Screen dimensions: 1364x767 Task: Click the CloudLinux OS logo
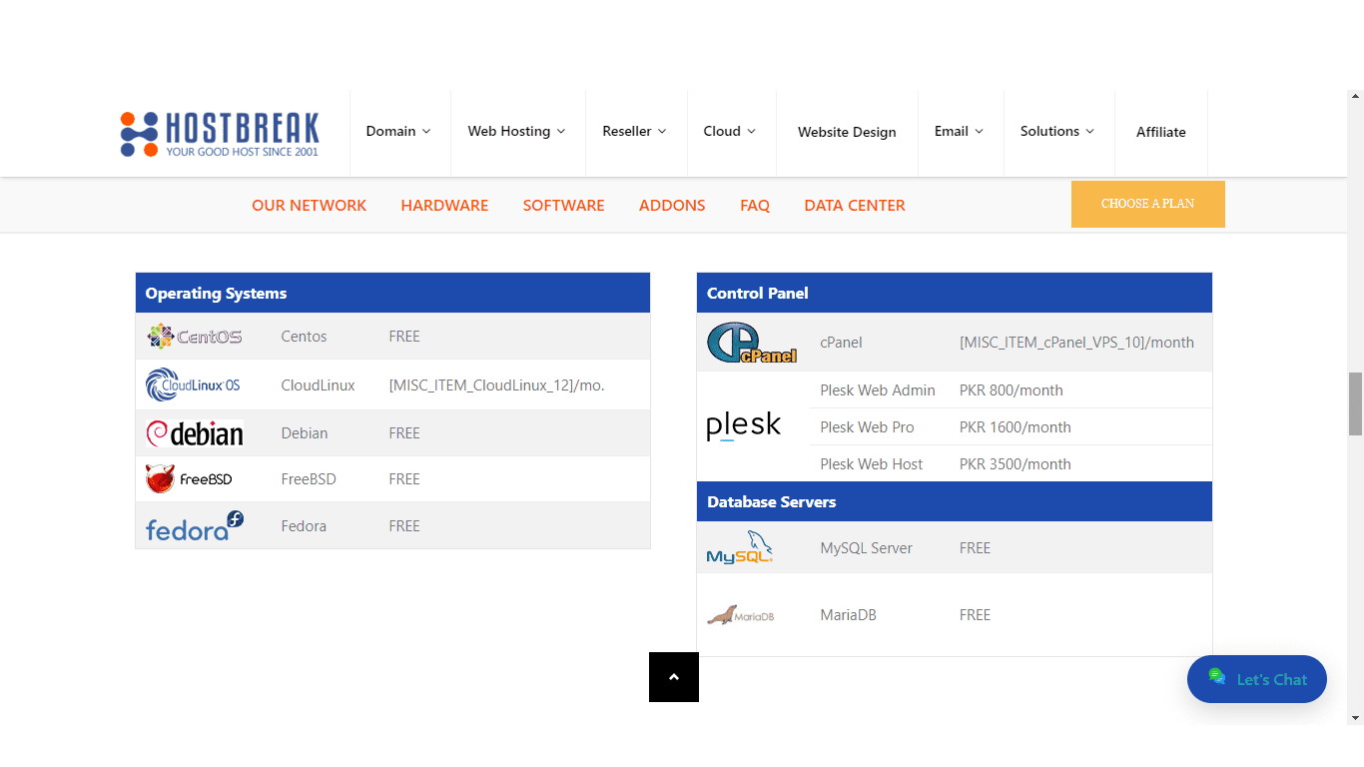193,384
